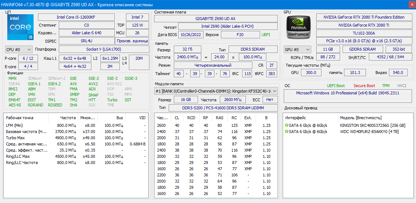416x203 pixels.
Task: Select the WDC WD40PURZ-85AKKY0 [4 TB] drive
Action: (x=348, y=132)
